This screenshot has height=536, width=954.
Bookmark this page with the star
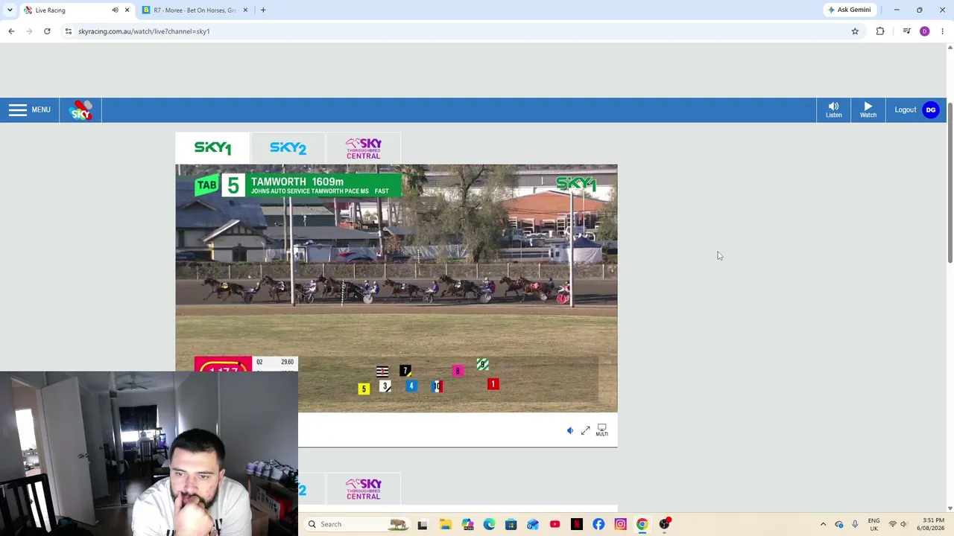pos(855,31)
